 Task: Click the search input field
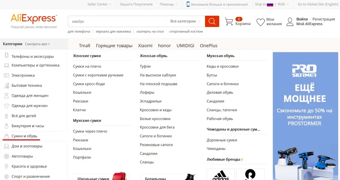(x=117, y=21)
